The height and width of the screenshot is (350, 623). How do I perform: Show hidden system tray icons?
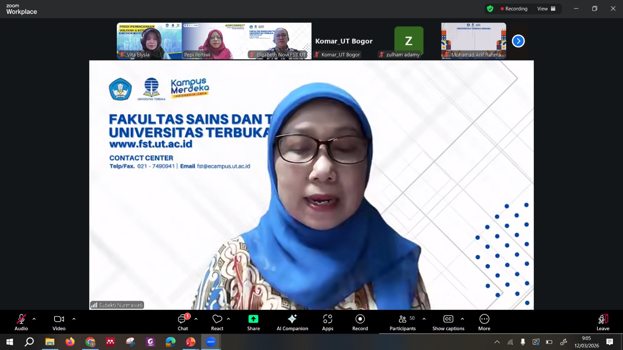point(497,342)
